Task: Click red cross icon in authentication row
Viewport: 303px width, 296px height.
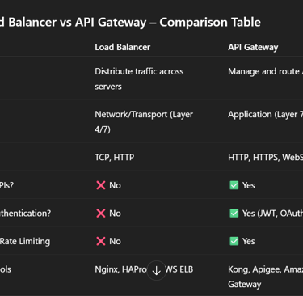Action: coord(101,214)
